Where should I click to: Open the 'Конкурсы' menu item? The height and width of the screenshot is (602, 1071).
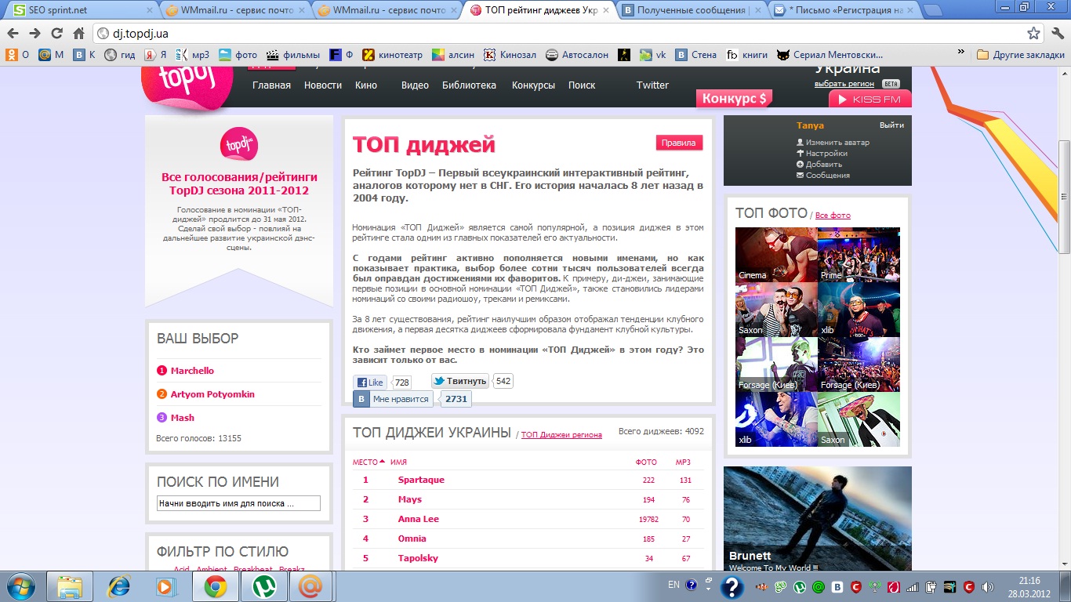coord(533,85)
